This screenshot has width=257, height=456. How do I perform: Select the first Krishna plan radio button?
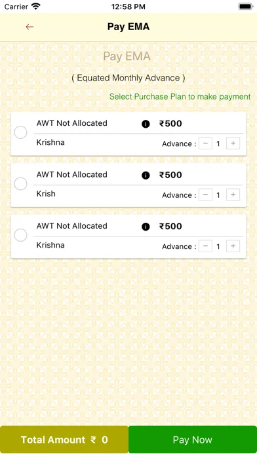tap(21, 132)
